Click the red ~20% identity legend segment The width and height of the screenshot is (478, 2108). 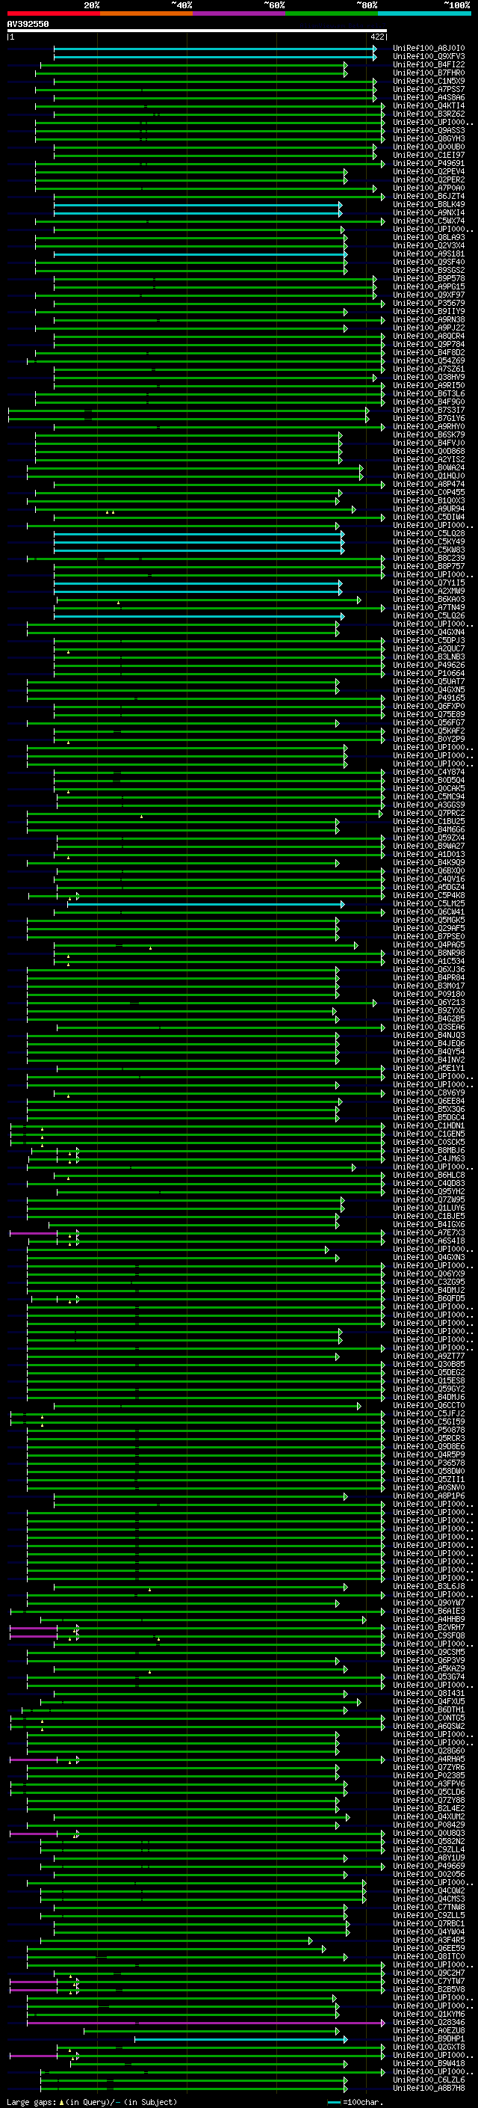pyautogui.click(x=53, y=13)
